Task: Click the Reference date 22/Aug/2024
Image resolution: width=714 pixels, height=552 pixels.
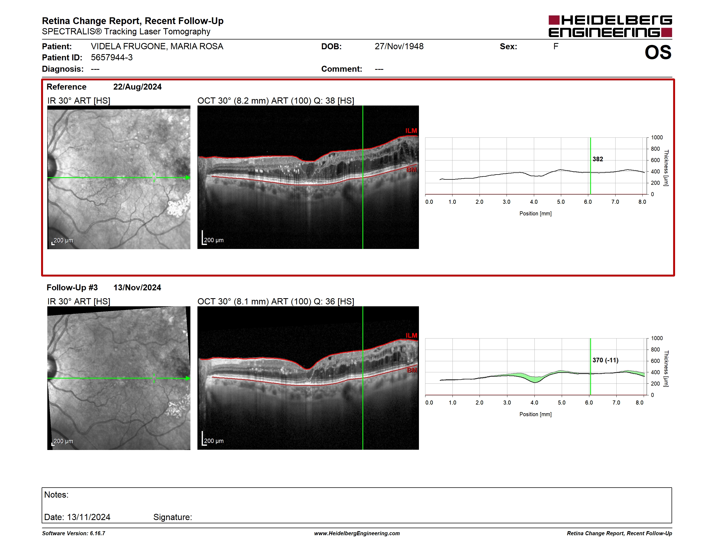Action: click(x=137, y=87)
